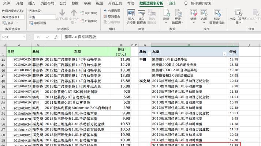Switch to the 页面布局 Page Layout tab

(47, 3)
